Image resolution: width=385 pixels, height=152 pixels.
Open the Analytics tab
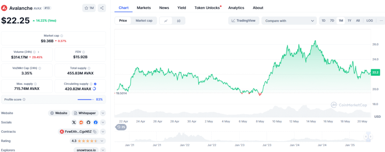pos(236,8)
